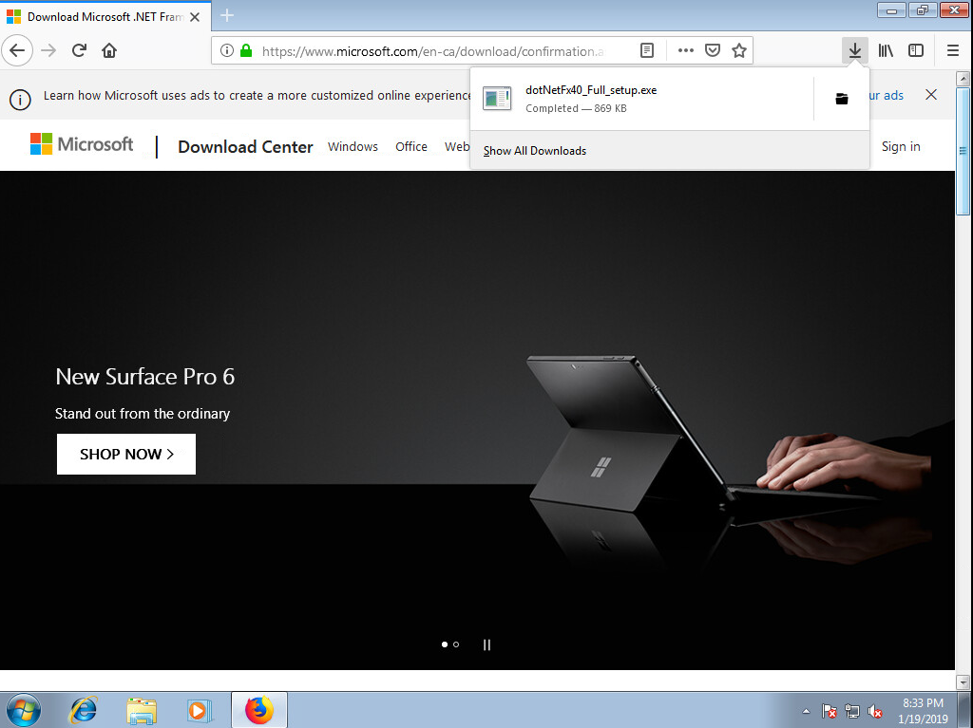
Task: Open page actions three-dot menu
Action: click(x=686, y=50)
